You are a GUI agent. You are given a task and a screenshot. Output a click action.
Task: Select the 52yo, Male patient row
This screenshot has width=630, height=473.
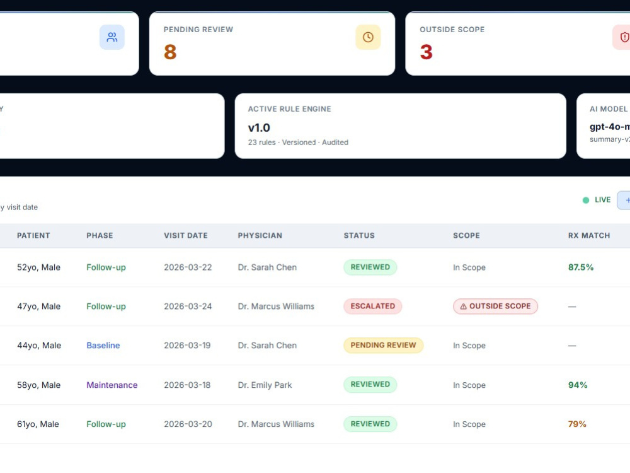tap(315, 267)
